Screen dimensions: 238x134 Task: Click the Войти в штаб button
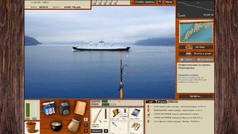point(196,54)
